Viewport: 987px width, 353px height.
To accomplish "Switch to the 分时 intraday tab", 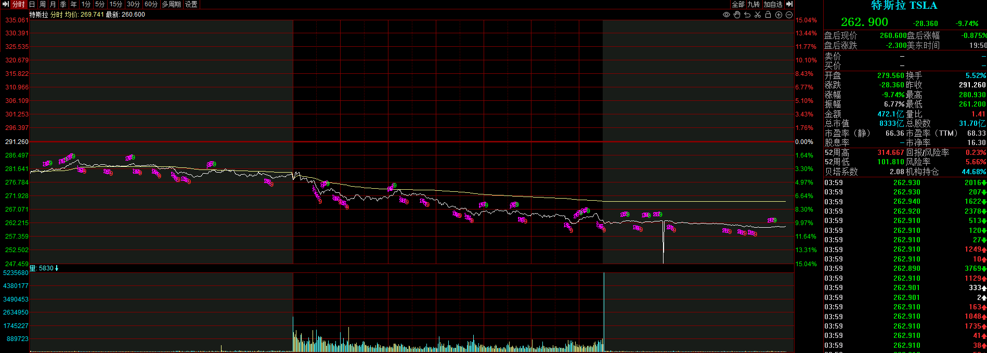I will coord(18,4).
